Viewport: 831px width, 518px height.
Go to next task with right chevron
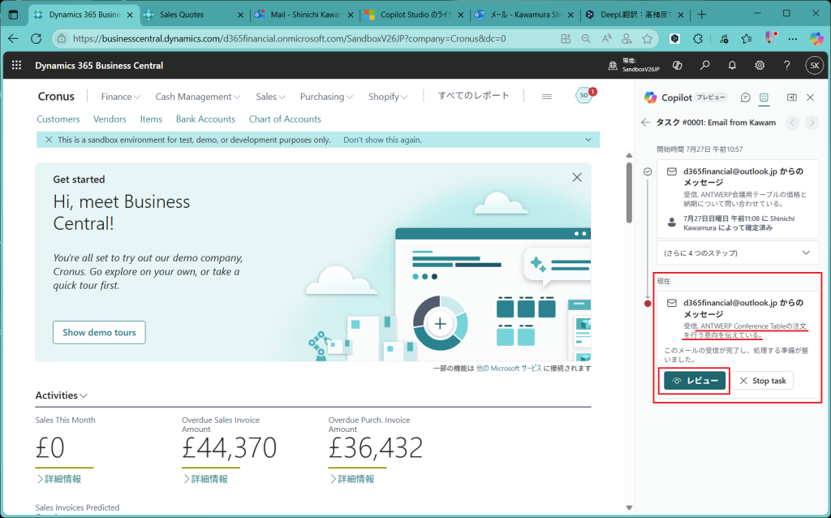(x=812, y=123)
